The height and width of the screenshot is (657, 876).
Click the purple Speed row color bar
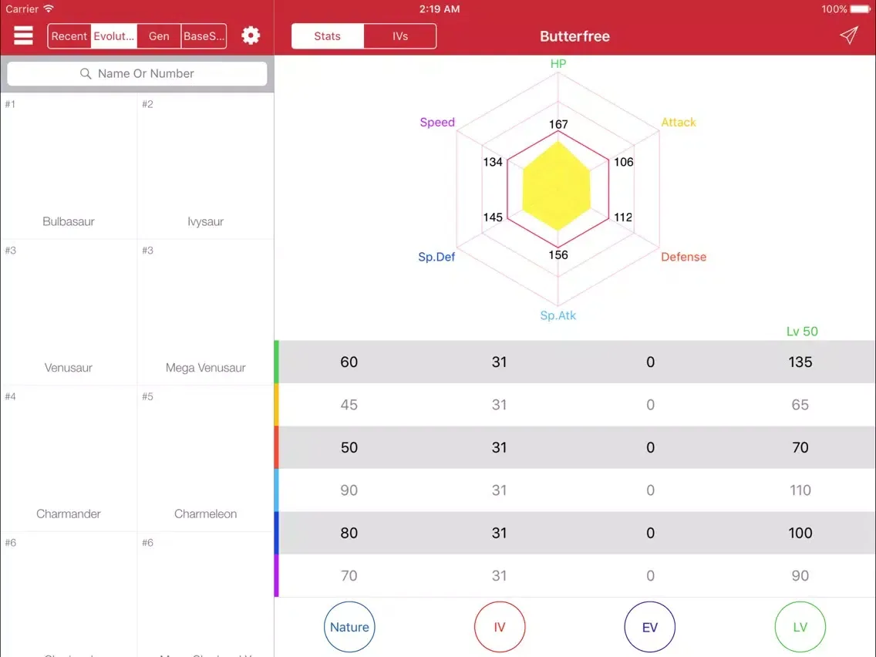pyautogui.click(x=277, y=575)
